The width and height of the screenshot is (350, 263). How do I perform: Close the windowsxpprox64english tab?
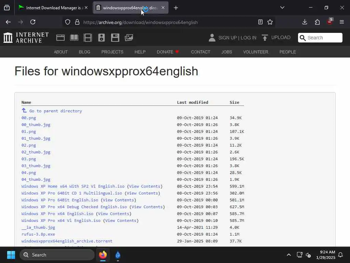click(x=163, y=8)
